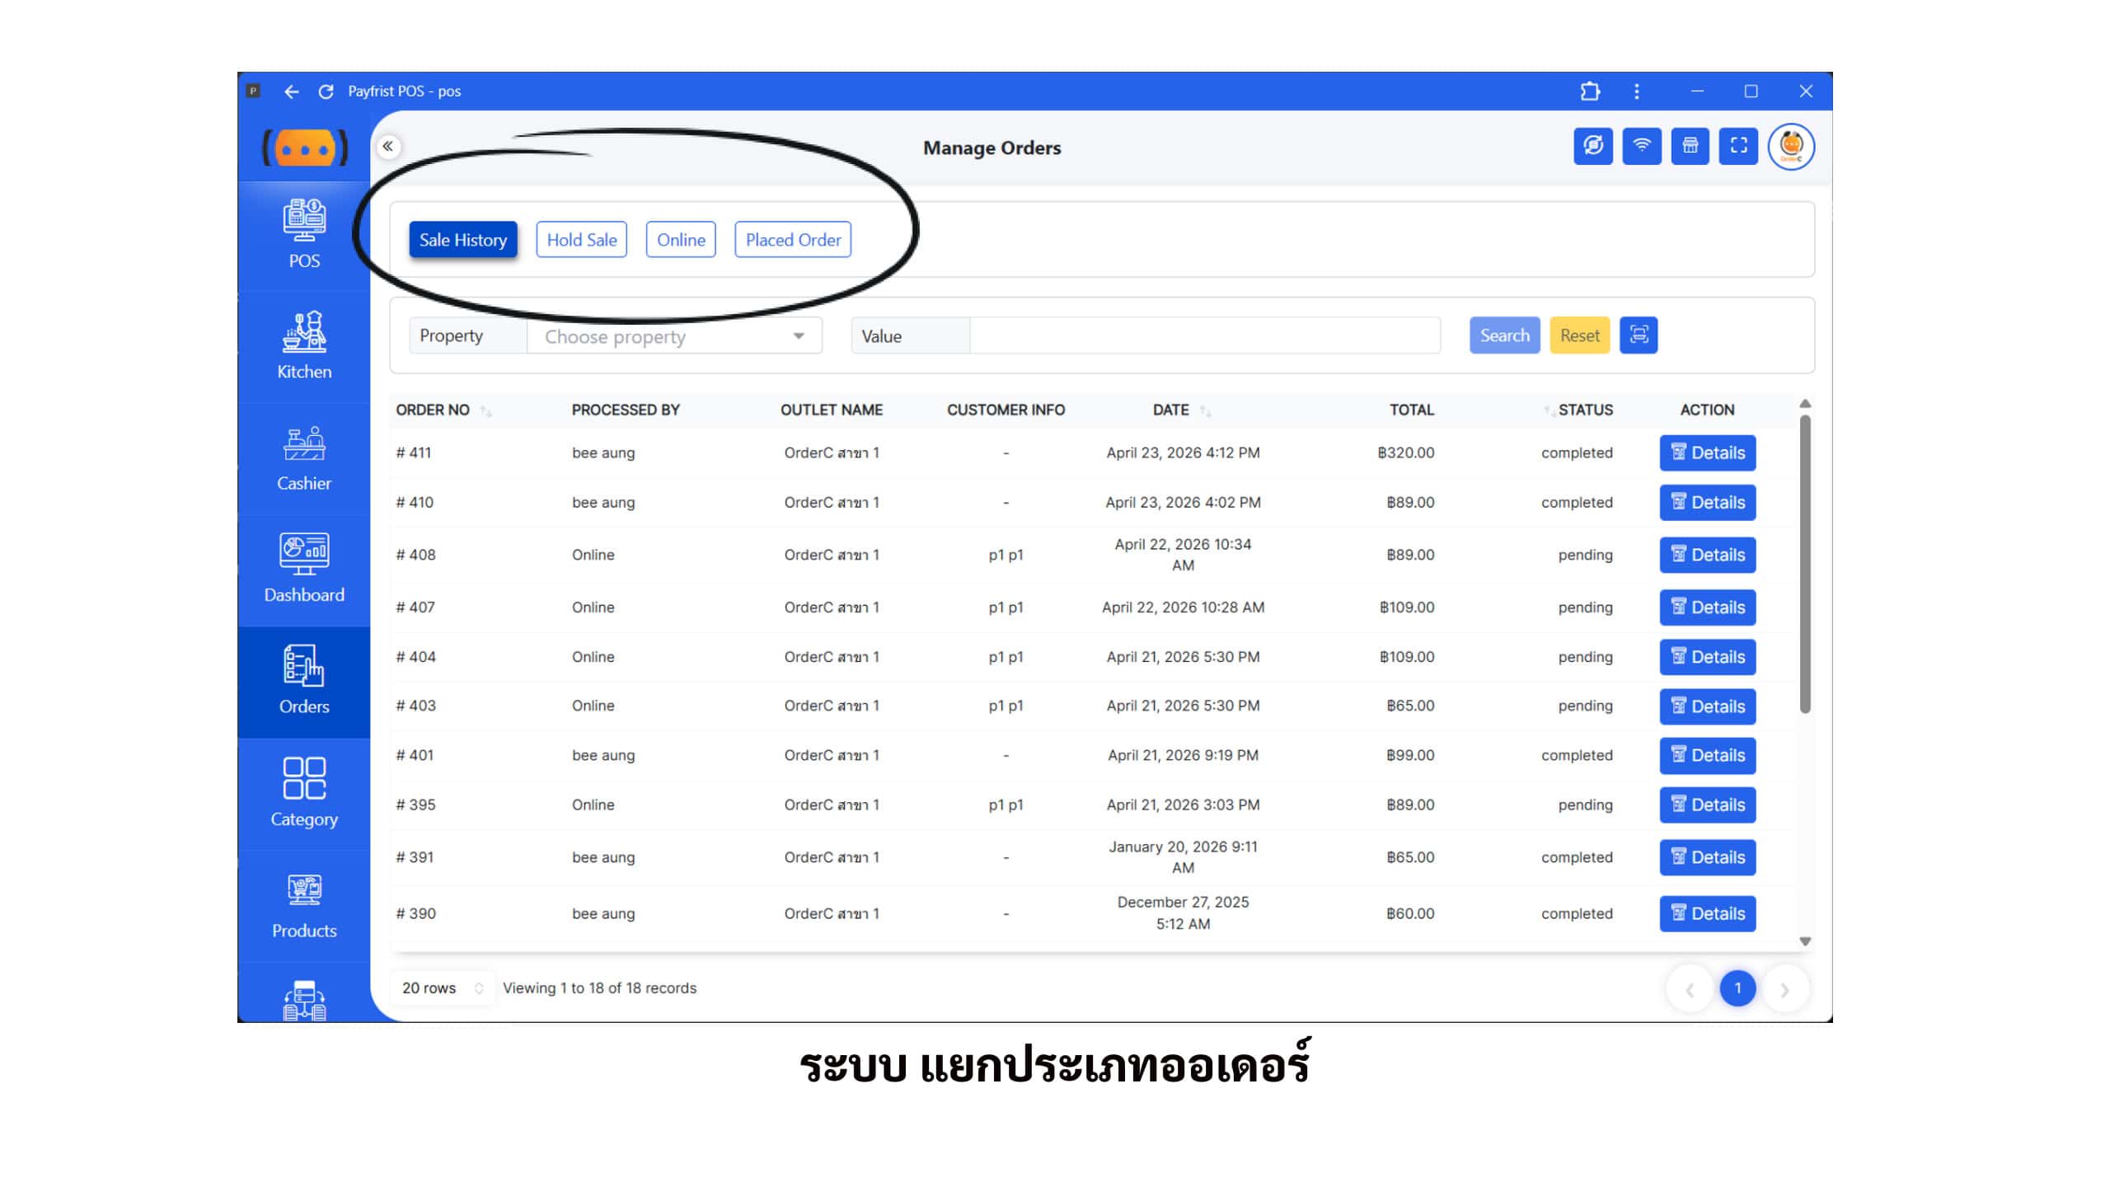Open the Products sidebar item

(304, 905)
